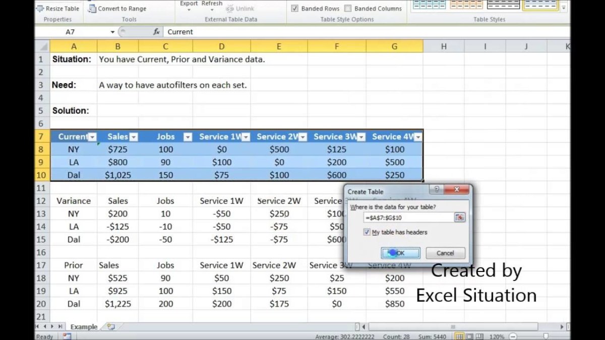The width and height of the screenshot is (605, 340).
Task: Uncheck My table has headers
Action: 367,232
